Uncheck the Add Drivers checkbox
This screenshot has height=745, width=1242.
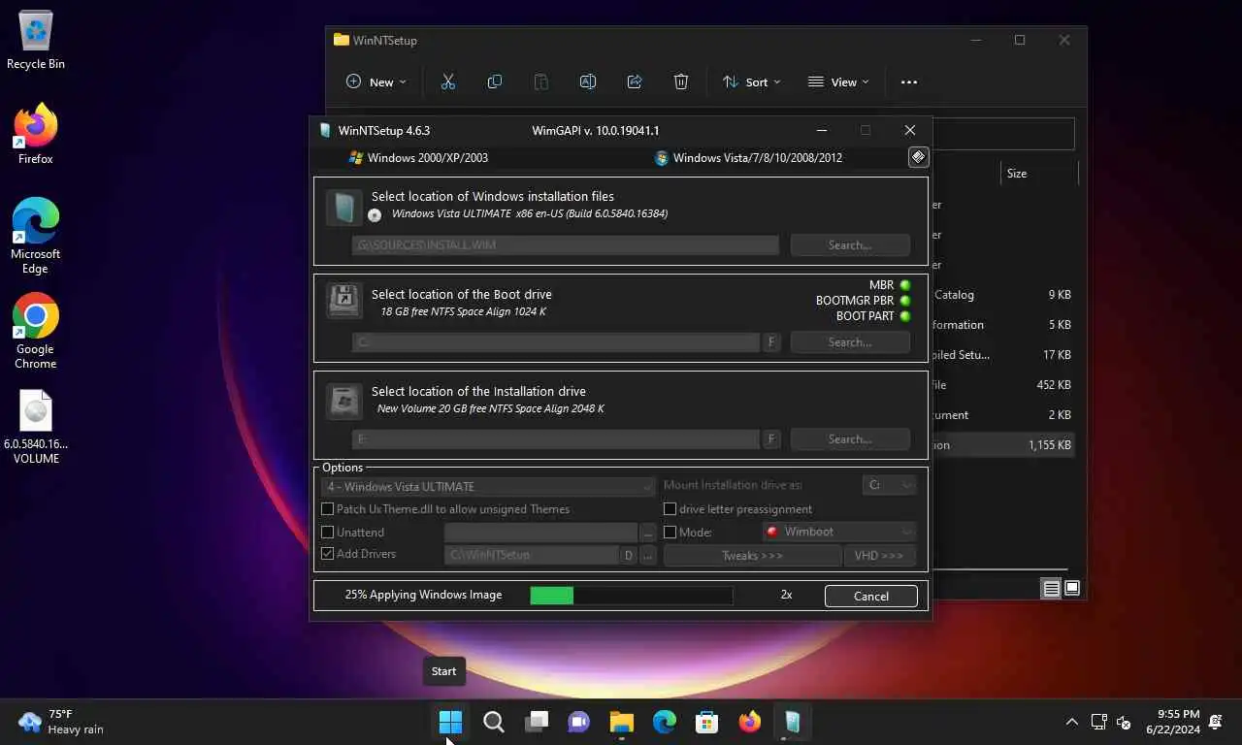328,554
